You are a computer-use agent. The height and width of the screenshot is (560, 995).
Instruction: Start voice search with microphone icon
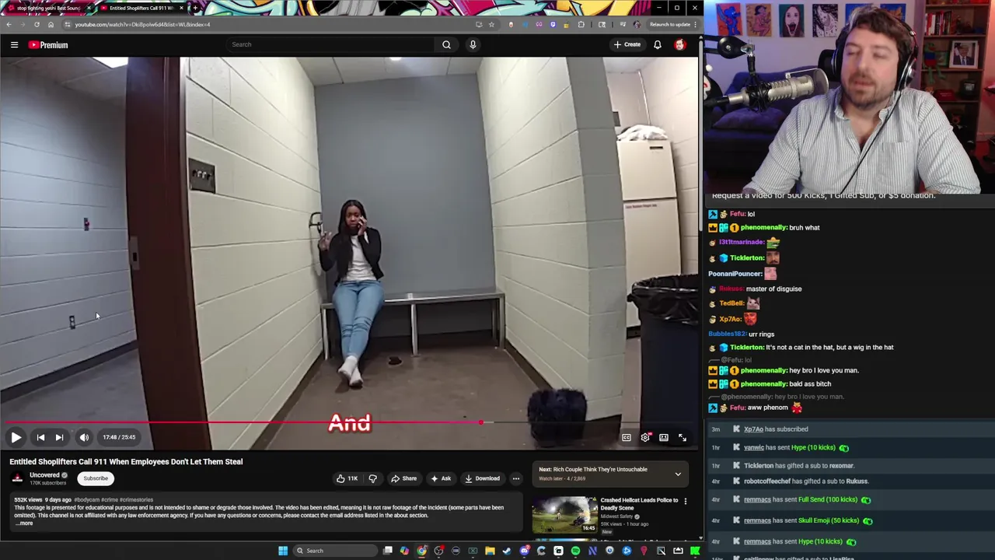473,44
